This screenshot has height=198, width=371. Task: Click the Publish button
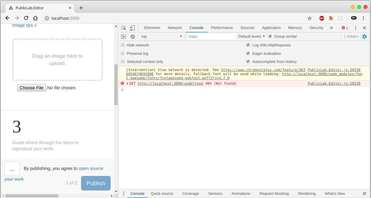pos(96,183)
